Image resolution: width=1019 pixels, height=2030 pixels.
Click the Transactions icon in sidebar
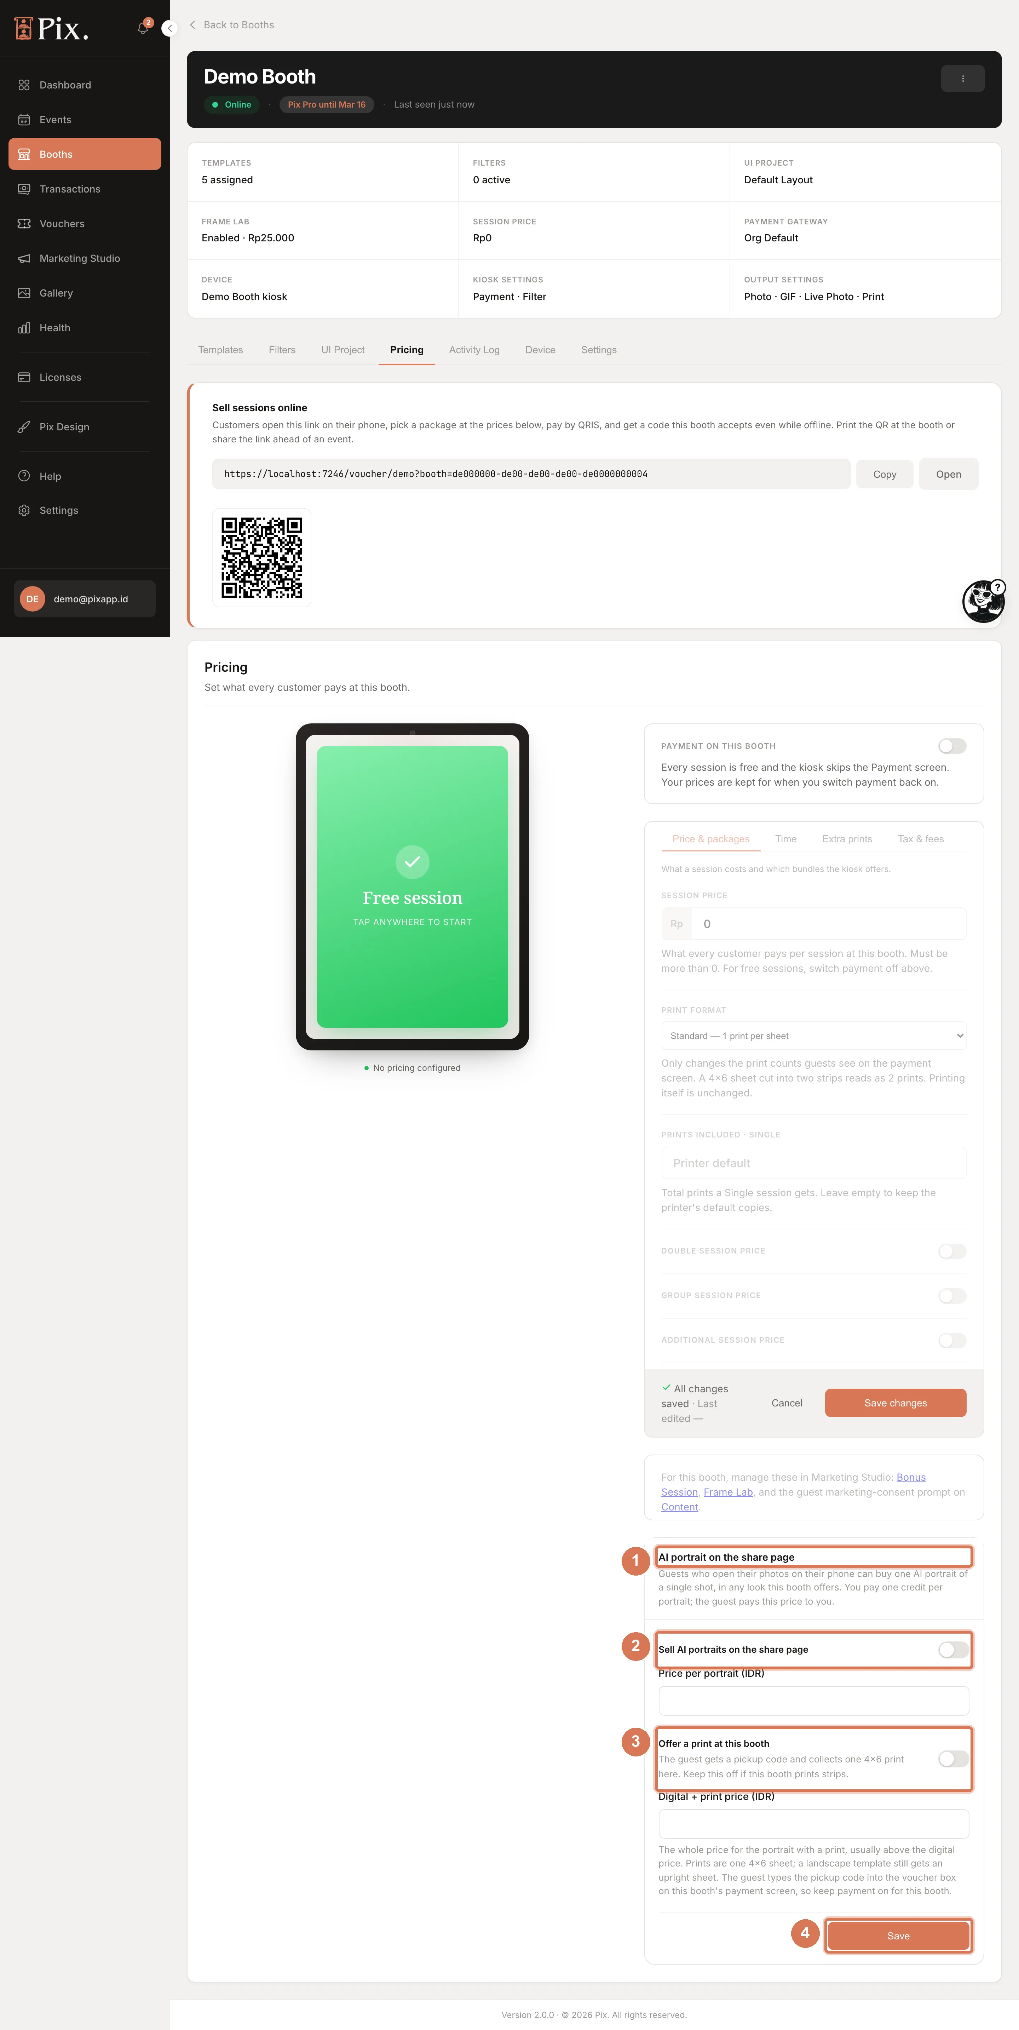24,189
